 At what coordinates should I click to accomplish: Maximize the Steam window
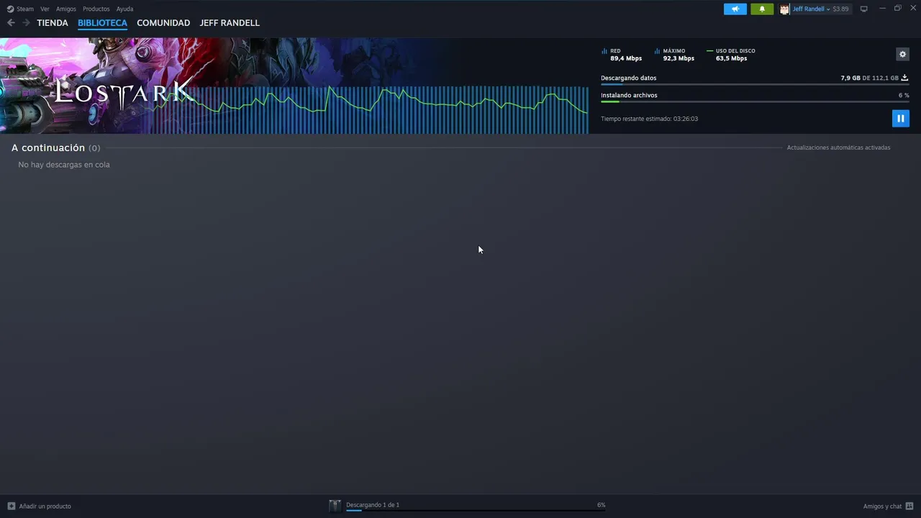(x=897, y=9)
